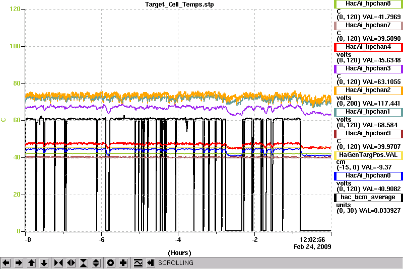Select the red HacAi_hpchan4 legend box

[368, 47]
